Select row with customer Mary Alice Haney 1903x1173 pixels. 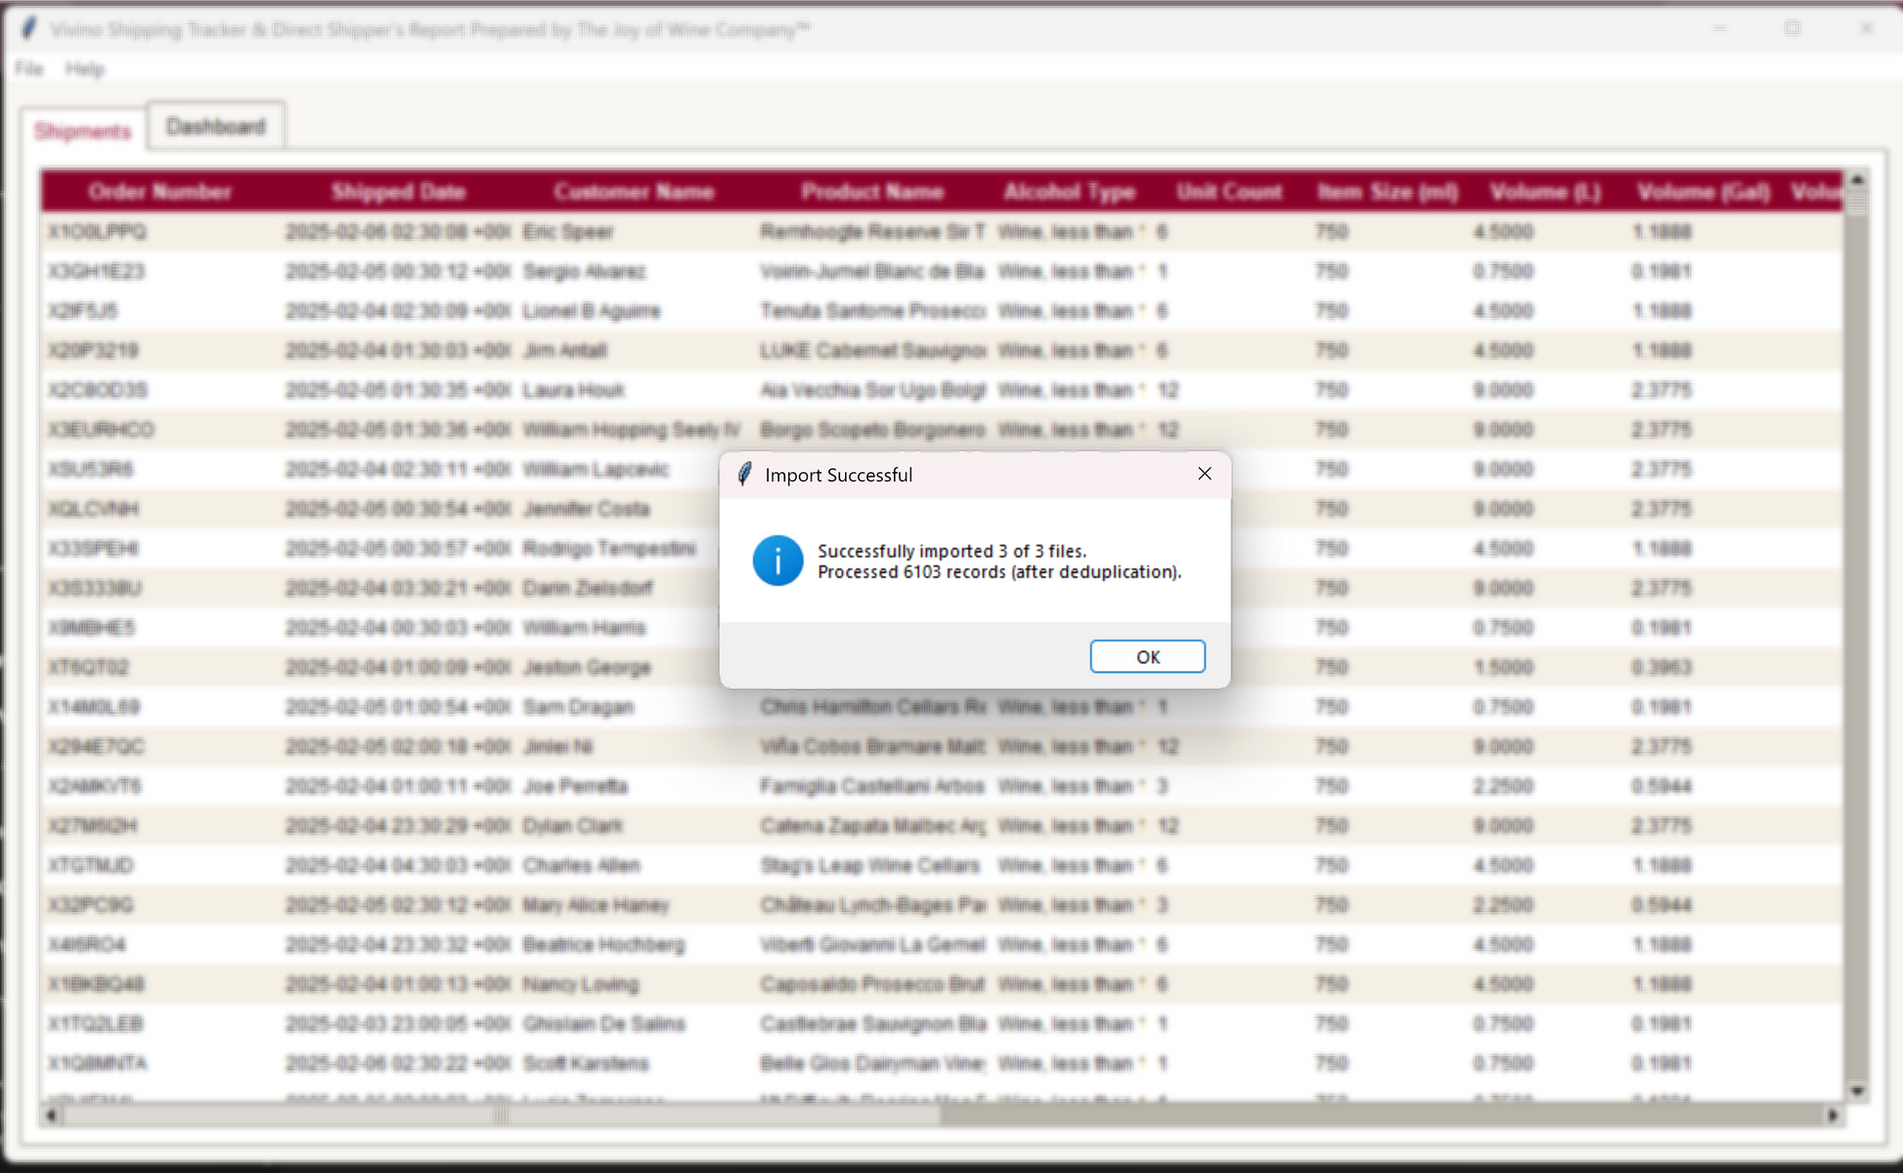pos(942,905)
